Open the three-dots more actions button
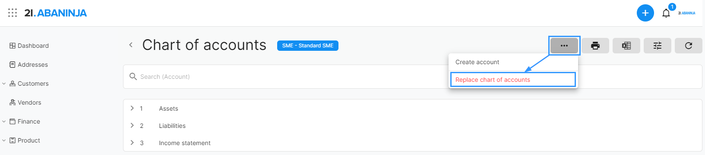 point(564,46)
